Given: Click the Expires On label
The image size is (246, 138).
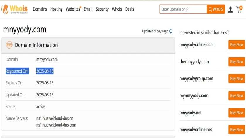Looking at the screenshot, I should (14, 83).
